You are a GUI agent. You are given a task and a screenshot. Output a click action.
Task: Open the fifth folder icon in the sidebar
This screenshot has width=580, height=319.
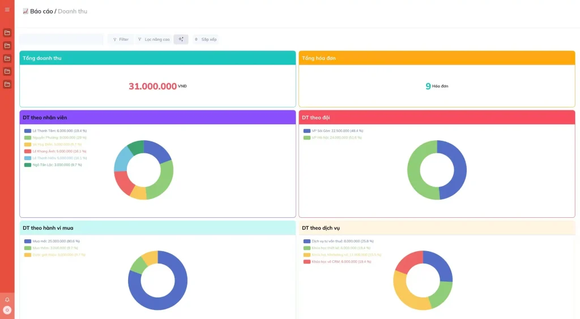7,84
